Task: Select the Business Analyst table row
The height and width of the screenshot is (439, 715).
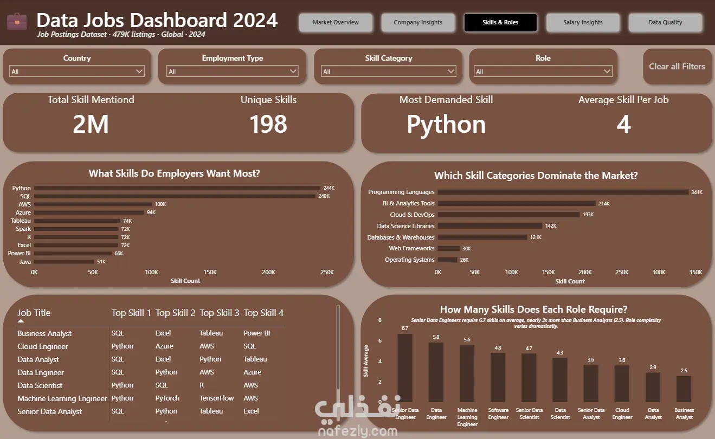Action: [x=151, y=333]
